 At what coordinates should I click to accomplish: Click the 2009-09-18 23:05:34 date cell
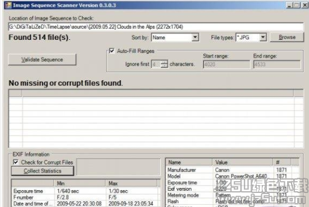(131, 204)
